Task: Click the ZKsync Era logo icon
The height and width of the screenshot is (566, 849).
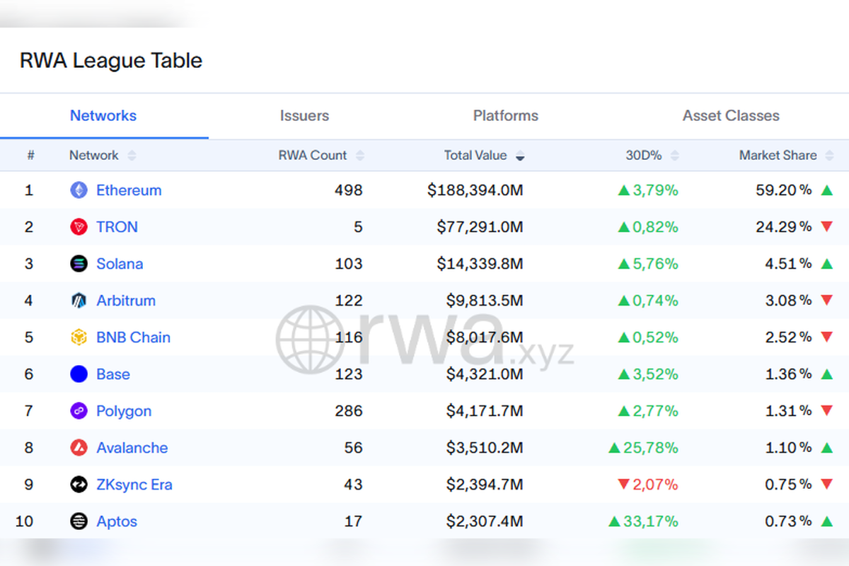Action: (x=79, y=485)
